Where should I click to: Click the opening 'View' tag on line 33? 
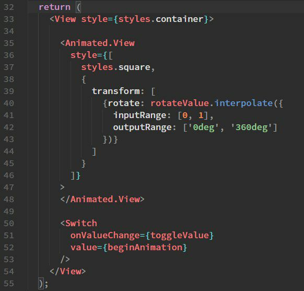(x=65, y=19)
